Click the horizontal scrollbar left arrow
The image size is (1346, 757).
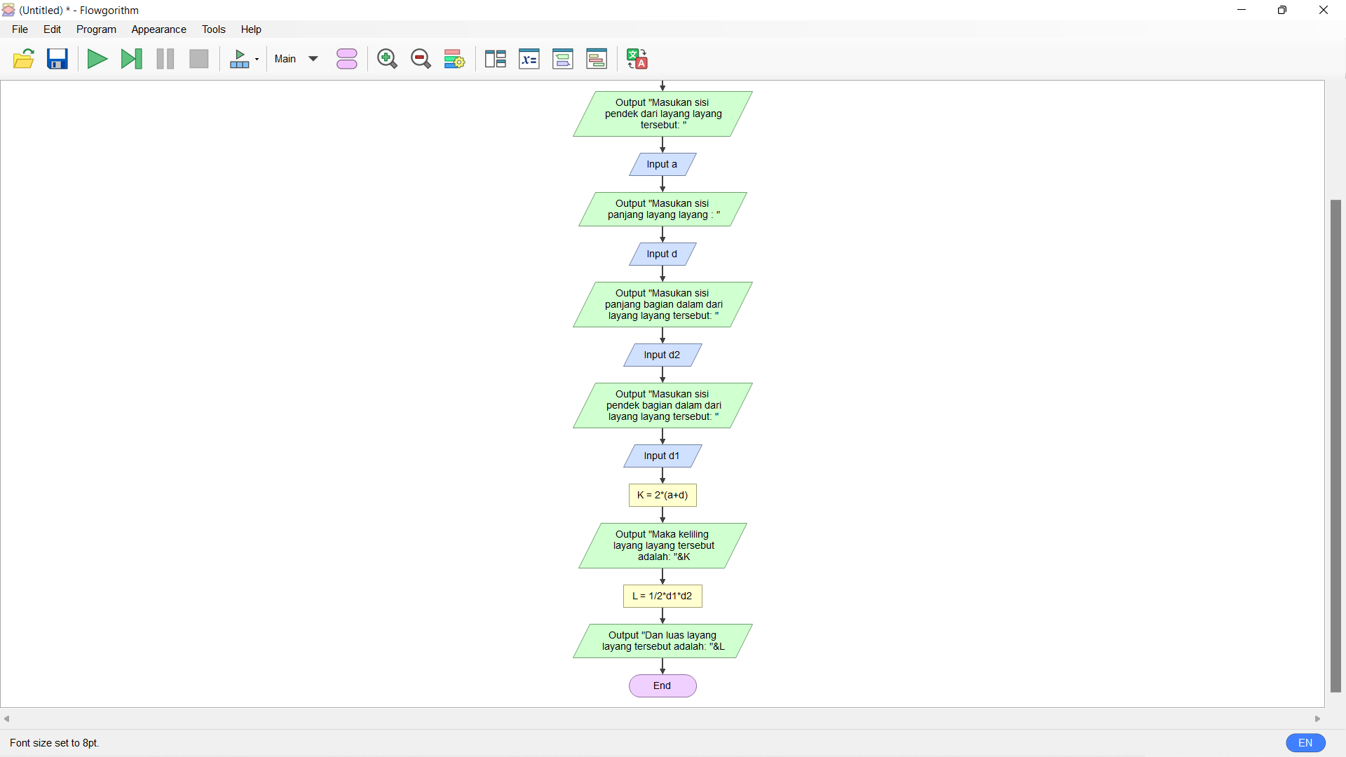pyautogui.click(x=7, y=719)
